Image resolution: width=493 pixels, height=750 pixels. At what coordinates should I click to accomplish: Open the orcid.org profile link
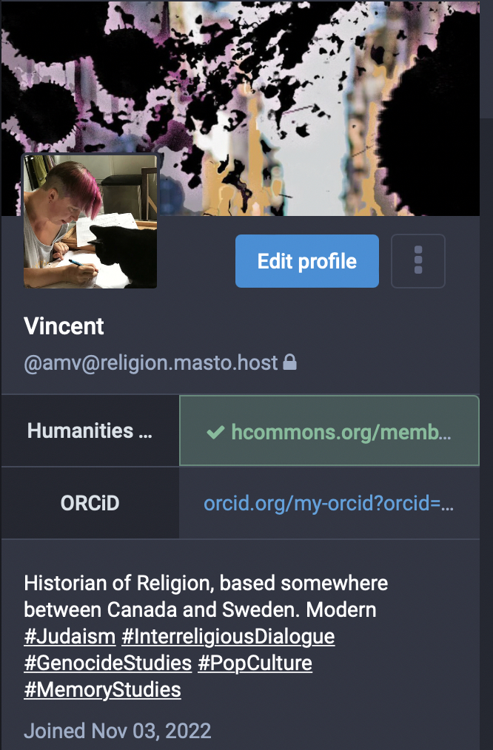329,504
